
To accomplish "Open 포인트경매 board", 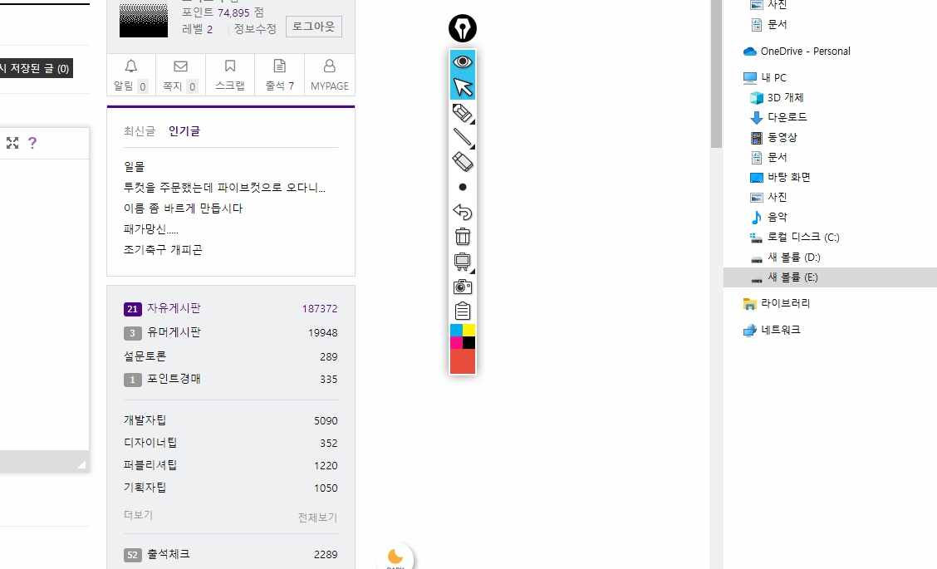I will [x=174, y=379].
